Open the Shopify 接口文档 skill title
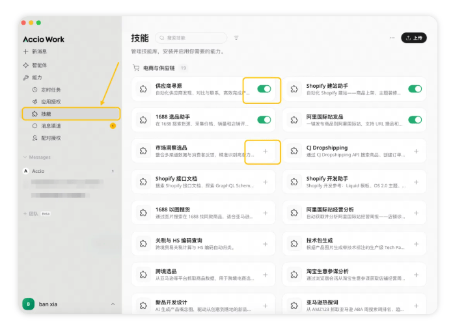453x333 pixels. click(176, 178)
